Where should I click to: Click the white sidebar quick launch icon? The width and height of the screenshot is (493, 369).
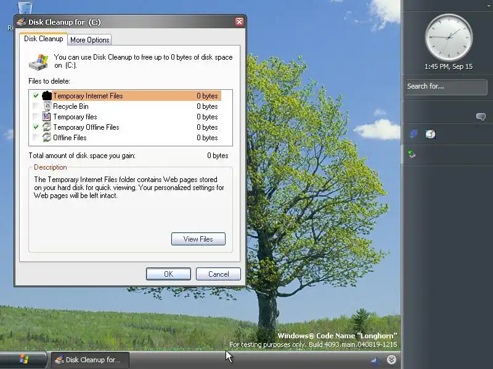[x=430, y=134]
